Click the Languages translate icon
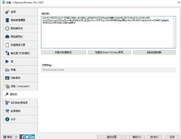 tap(7, 86)
